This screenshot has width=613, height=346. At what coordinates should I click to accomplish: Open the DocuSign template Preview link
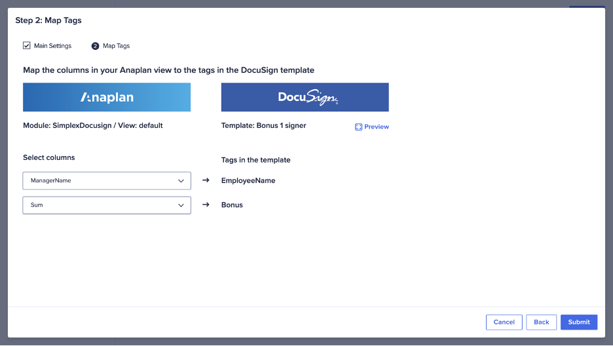coord(372,126)
